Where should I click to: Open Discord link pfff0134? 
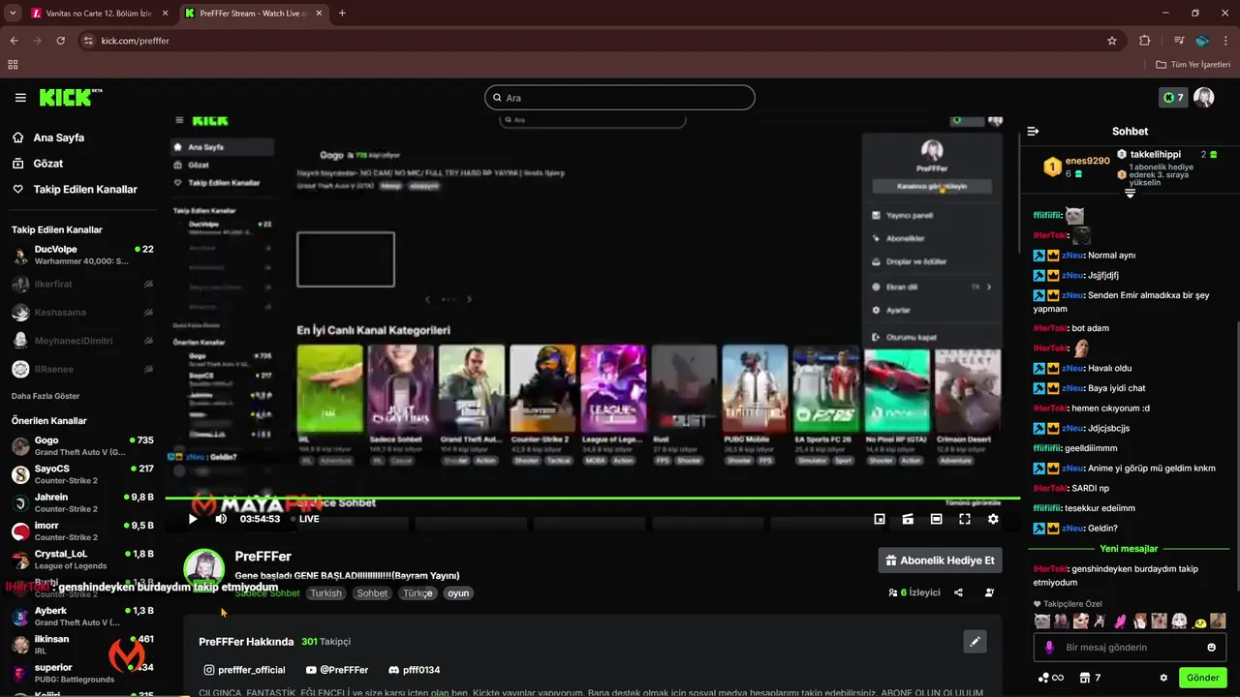point(414,670)
